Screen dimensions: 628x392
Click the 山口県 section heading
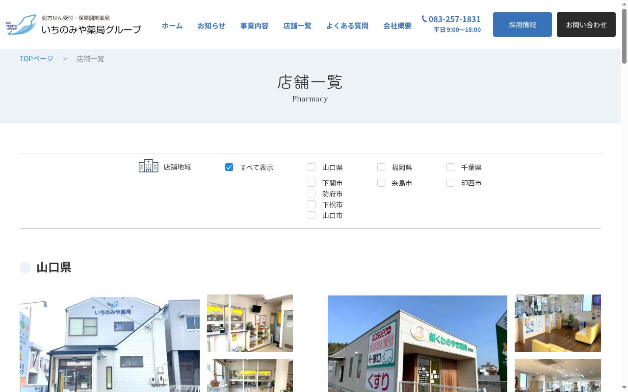[x=54, y=267]
